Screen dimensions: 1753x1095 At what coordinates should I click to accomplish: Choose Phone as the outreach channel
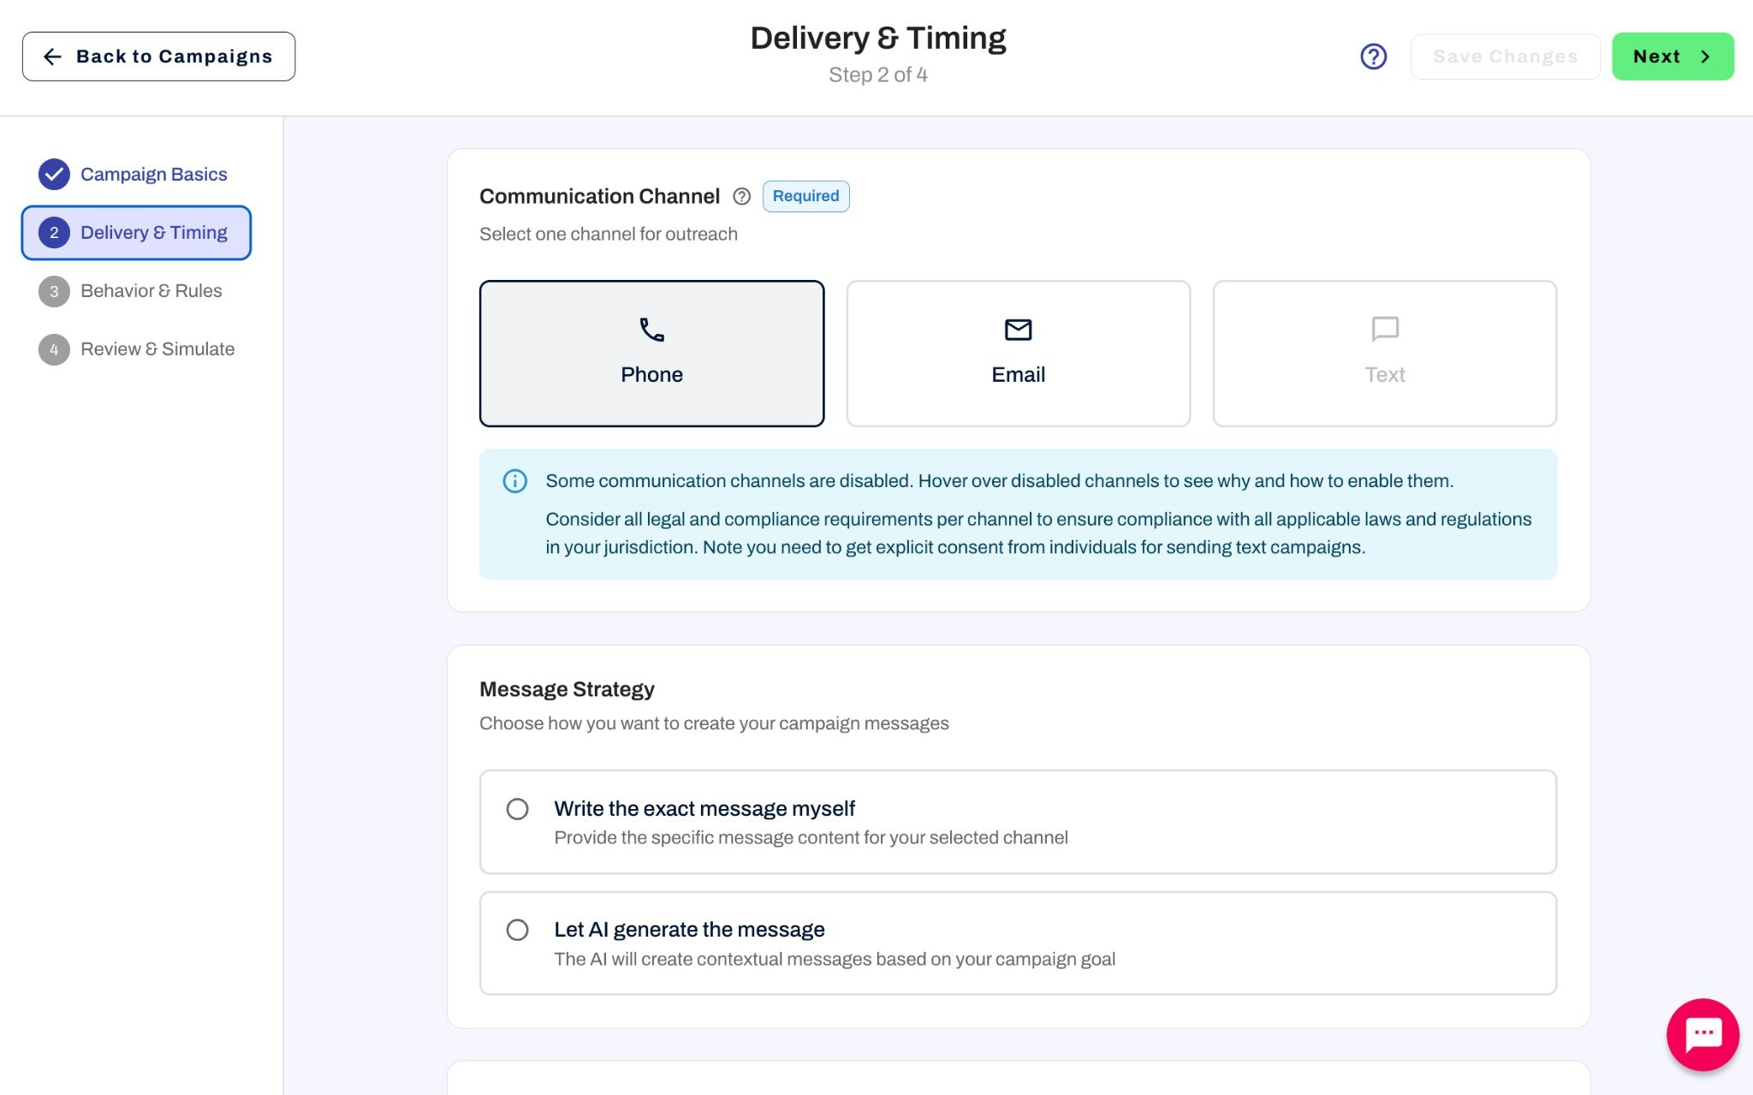(x=651, y=354)
